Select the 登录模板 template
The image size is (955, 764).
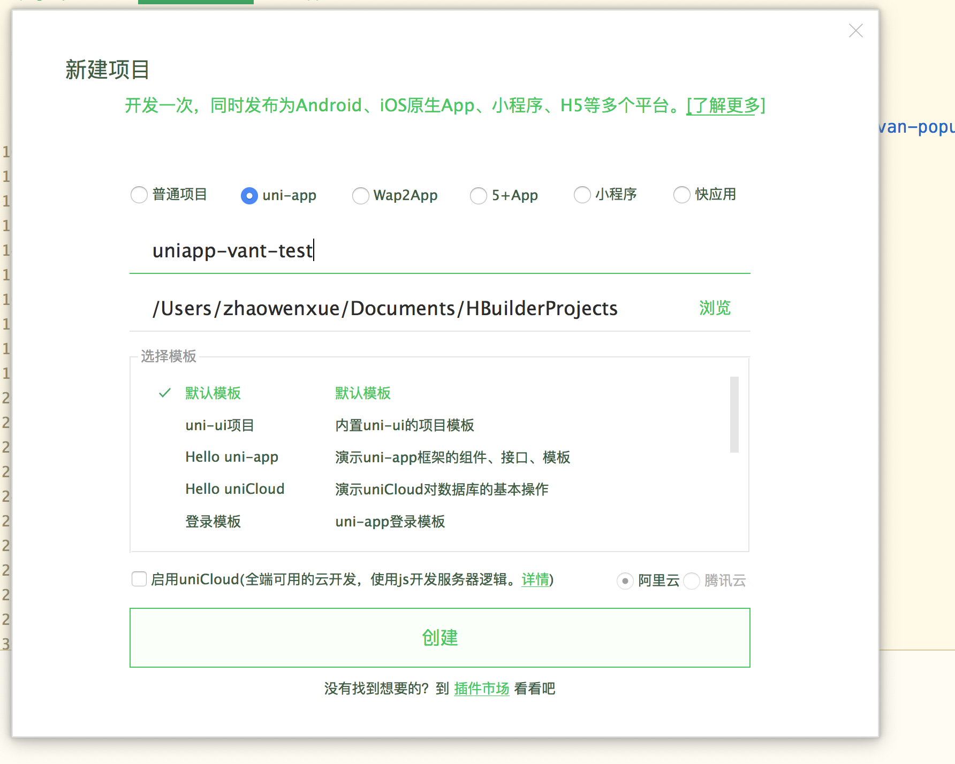pyautogui.click(x=213, y=522)
